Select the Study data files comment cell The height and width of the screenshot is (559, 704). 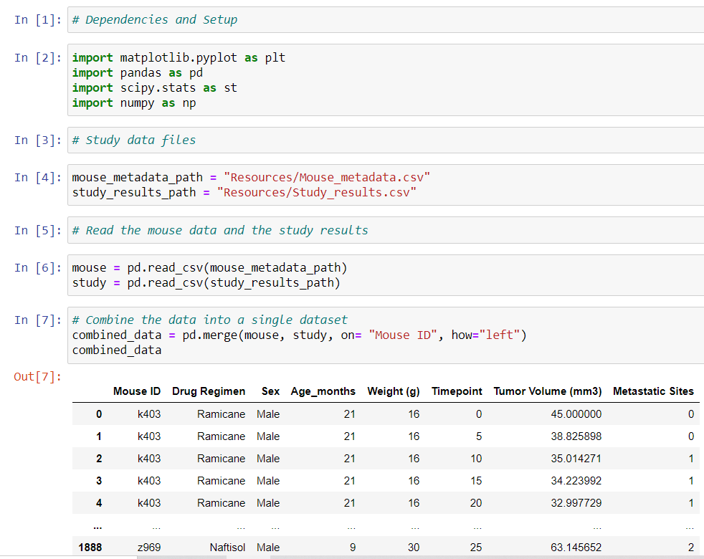[386, 140]
